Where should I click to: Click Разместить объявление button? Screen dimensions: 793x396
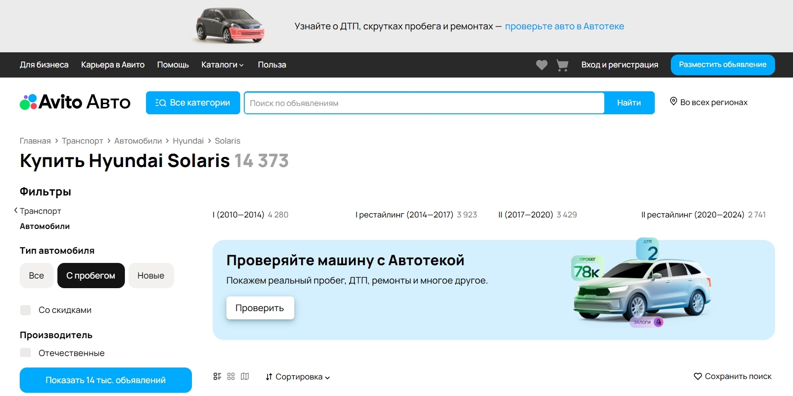(723, 65)
